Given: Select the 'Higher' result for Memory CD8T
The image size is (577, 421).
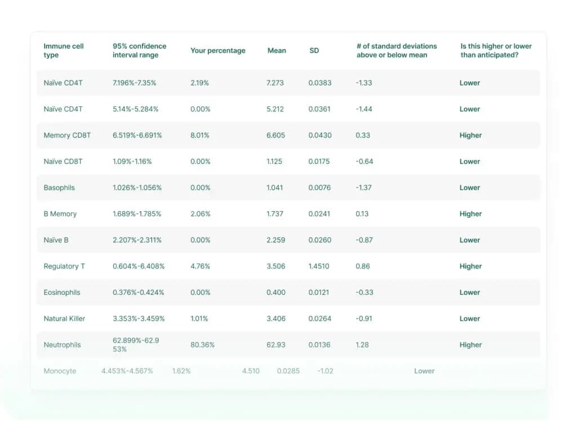Looking at the screenshot, I should (x=471, y=135).
